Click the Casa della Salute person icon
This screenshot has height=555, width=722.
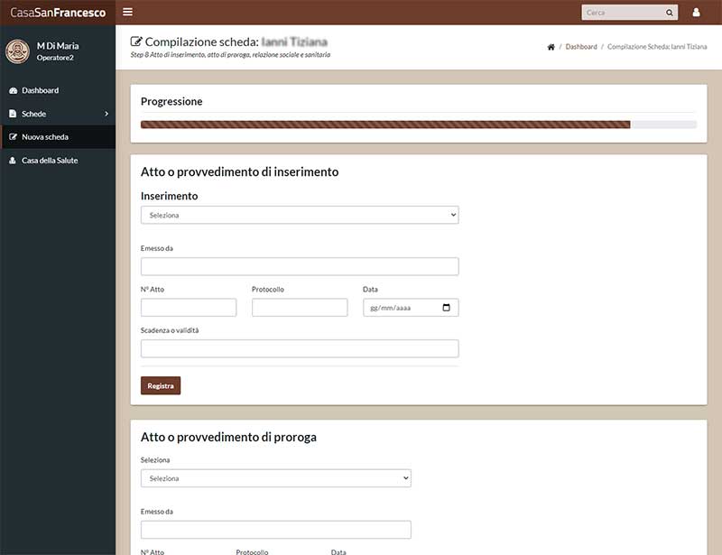13,161
